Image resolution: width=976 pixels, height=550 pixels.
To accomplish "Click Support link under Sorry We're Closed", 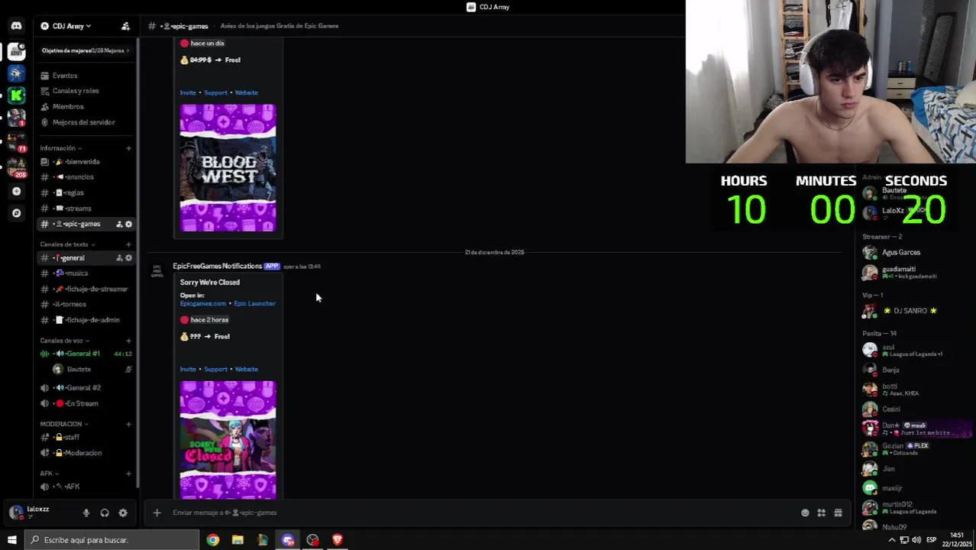I will (215, 369).
